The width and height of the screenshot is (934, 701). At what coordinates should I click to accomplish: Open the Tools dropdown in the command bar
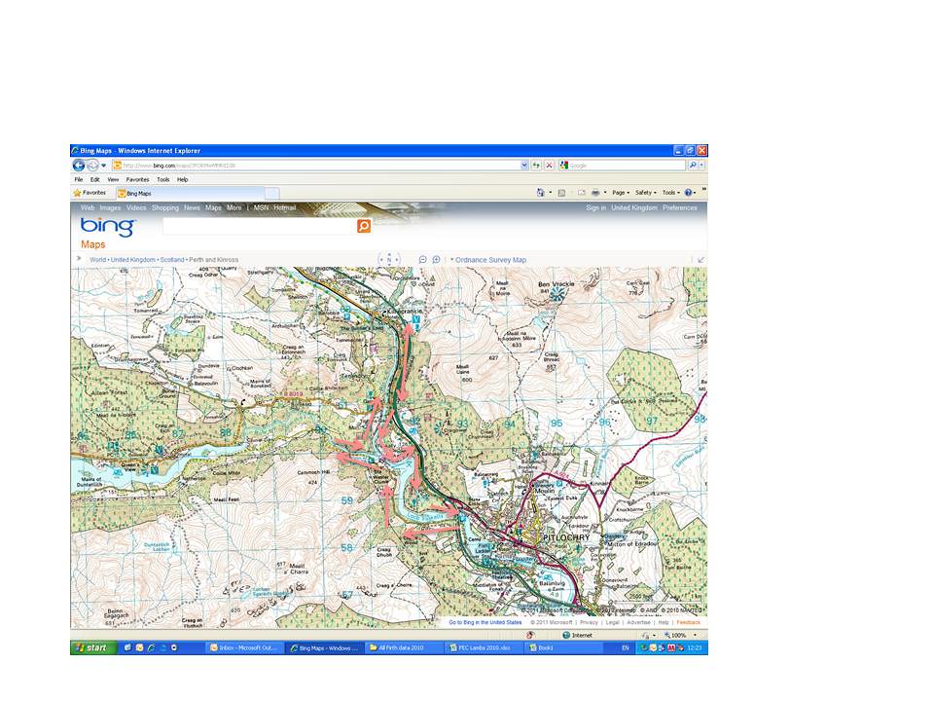pos(670,193)
